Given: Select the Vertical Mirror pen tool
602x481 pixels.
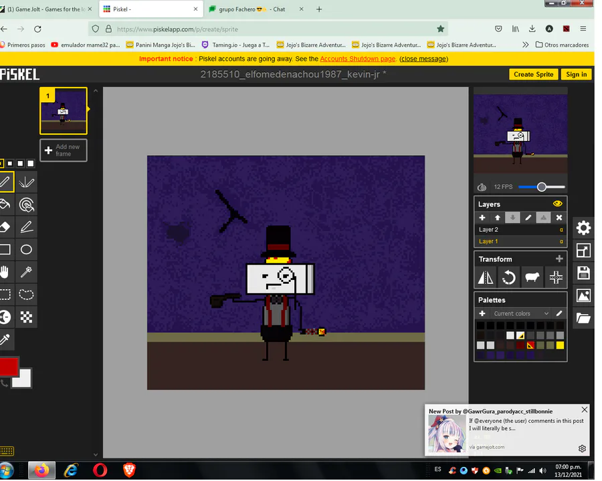Looking at the screenshot, I should coord(27,182).
